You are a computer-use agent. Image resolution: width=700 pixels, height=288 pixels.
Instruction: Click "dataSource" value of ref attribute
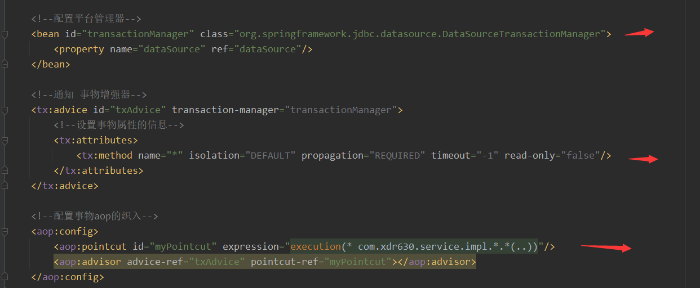click(268, 49)
